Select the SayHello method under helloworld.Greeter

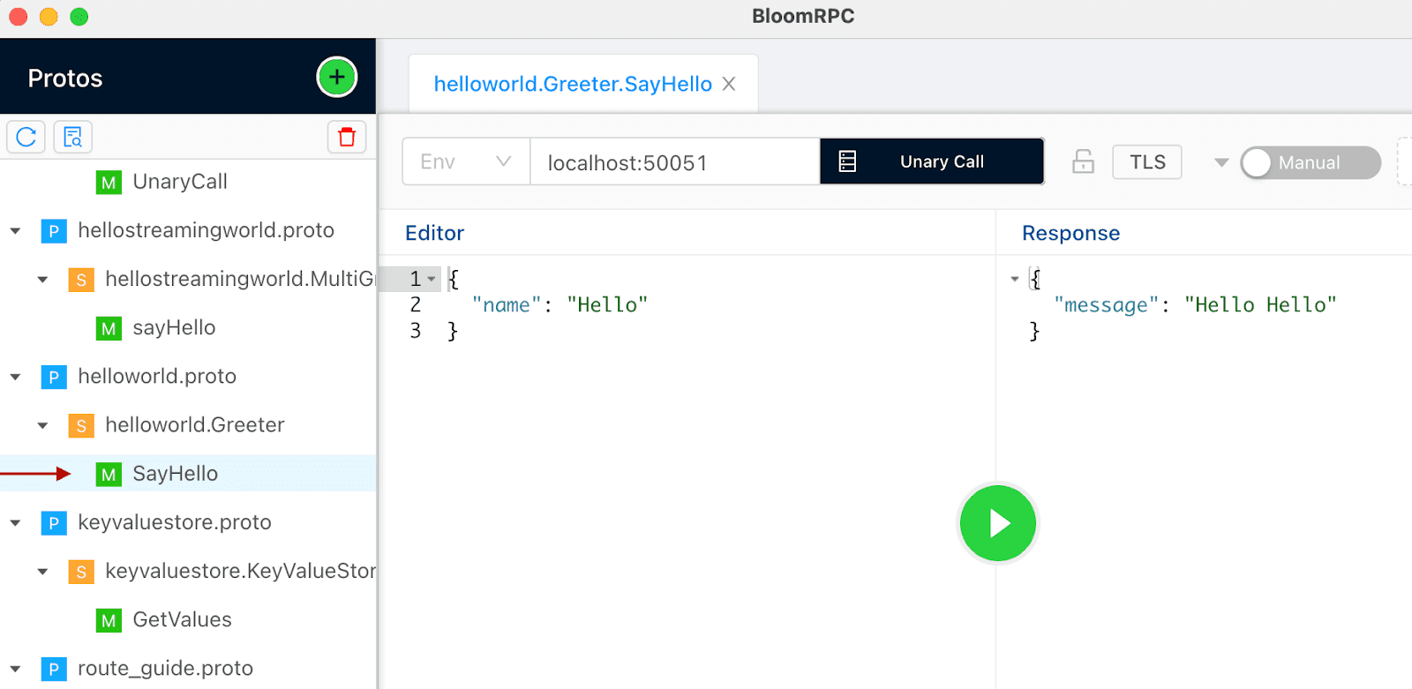click(175, 474)
